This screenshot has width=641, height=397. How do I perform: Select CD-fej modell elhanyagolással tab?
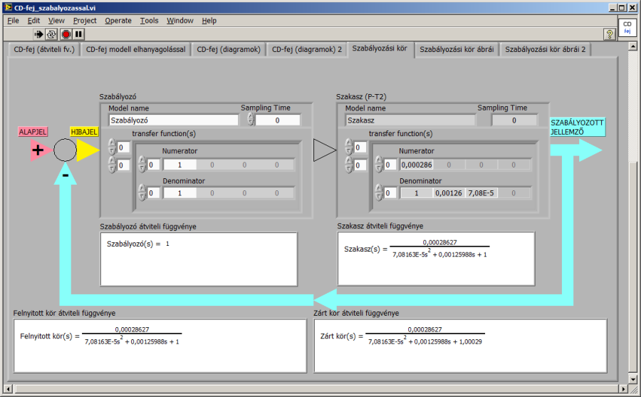(x=135, y=49)
